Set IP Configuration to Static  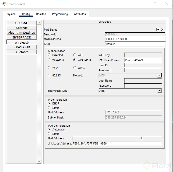coord(49,108)
